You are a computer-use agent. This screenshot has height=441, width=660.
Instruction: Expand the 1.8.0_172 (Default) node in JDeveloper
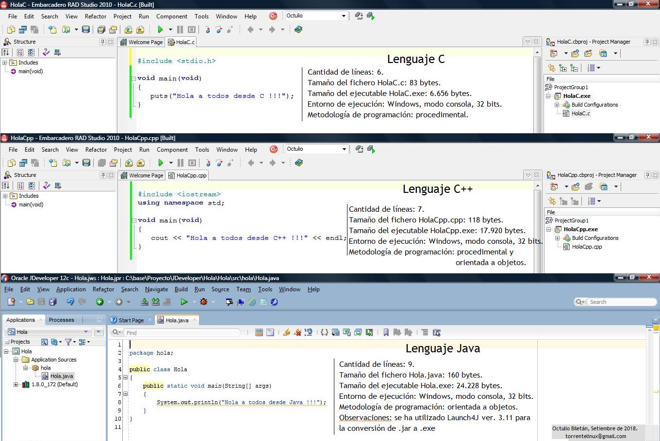tap(16, 384)
